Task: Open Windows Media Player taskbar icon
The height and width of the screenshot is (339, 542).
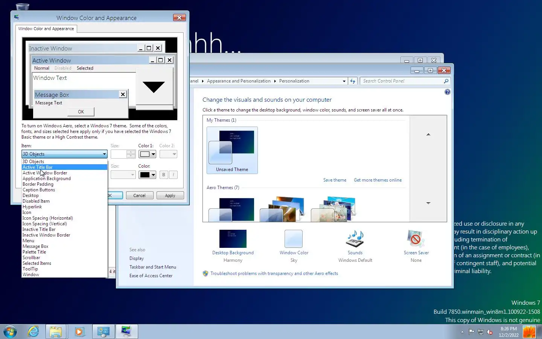Action: (x=79, y=331)
